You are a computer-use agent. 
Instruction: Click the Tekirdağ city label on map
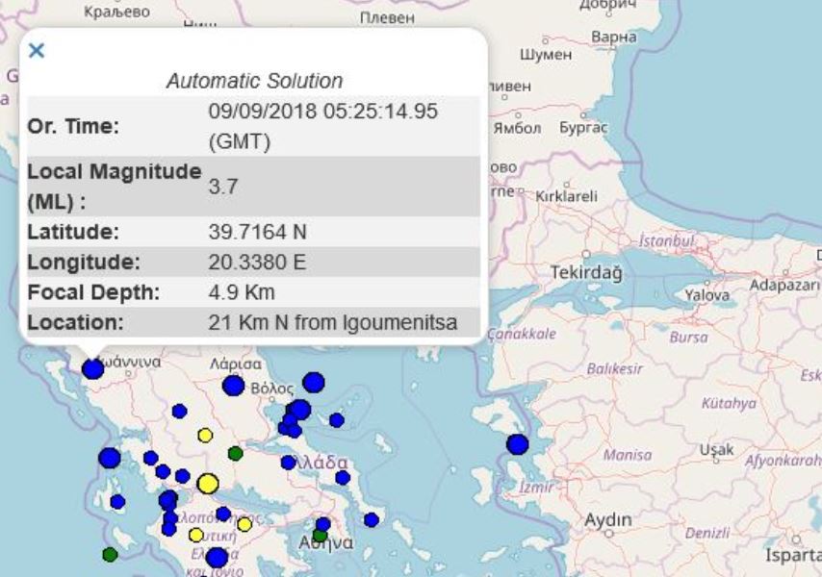(x=586, y=273)
